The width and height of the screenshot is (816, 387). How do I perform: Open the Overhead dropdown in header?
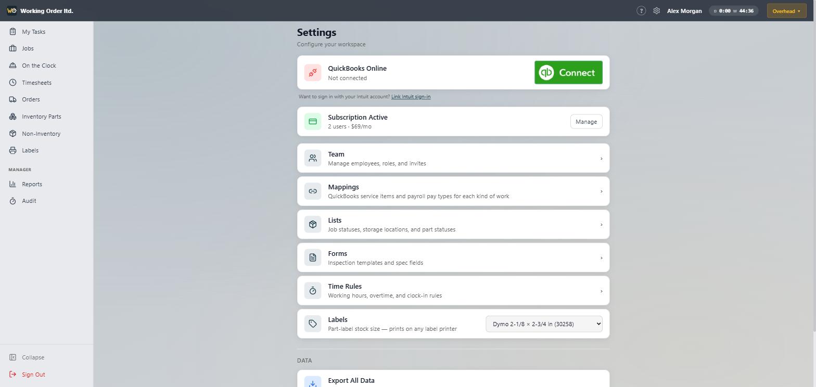pyautogui.click(x=786, y=11)
